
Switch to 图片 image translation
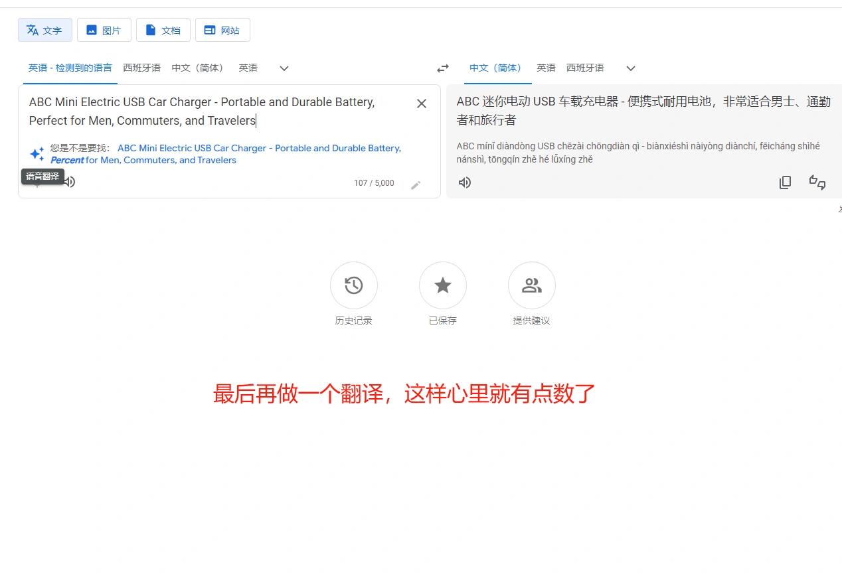(104, 30)
